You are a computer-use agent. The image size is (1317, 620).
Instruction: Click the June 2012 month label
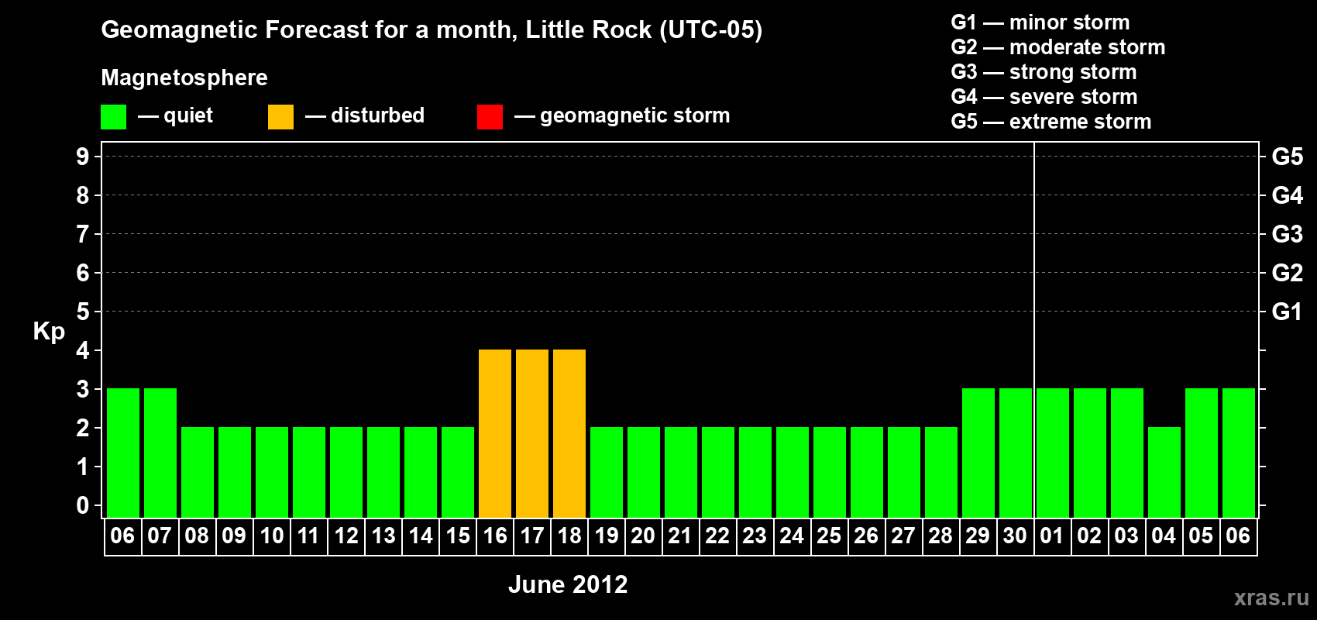[x=568, y=584]
